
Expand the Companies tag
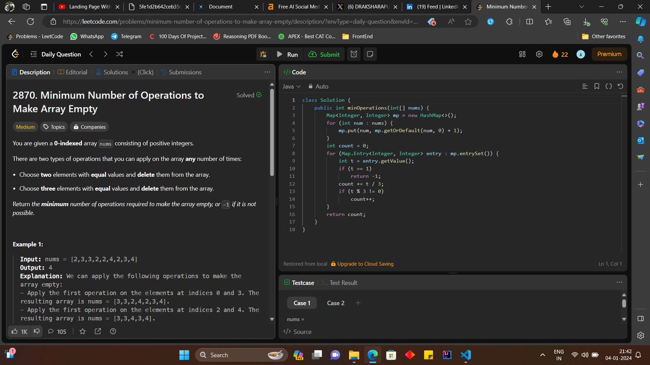tap(89, 127)
